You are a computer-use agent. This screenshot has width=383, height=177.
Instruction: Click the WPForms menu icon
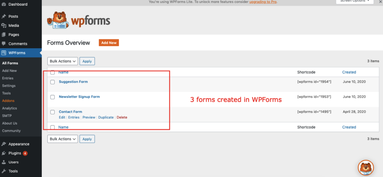4,53
